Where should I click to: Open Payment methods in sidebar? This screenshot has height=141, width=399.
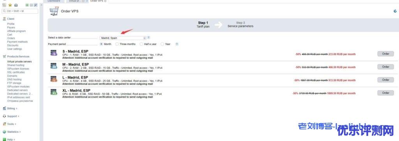[x=18, y=42]
